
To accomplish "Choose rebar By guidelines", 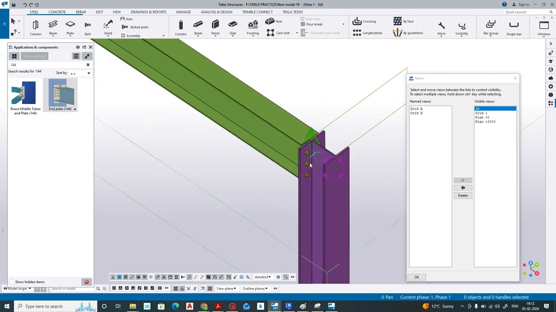I will pyautogui.click(x=408, y=33).
